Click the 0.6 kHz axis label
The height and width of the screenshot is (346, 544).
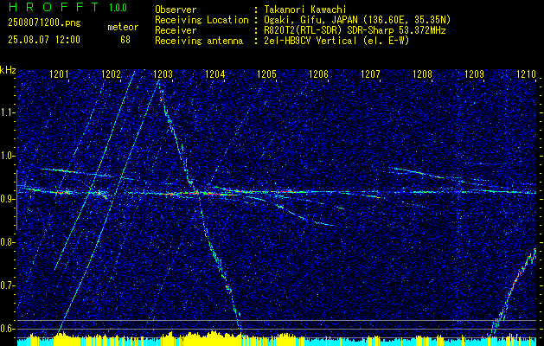[x=7, y=329]
